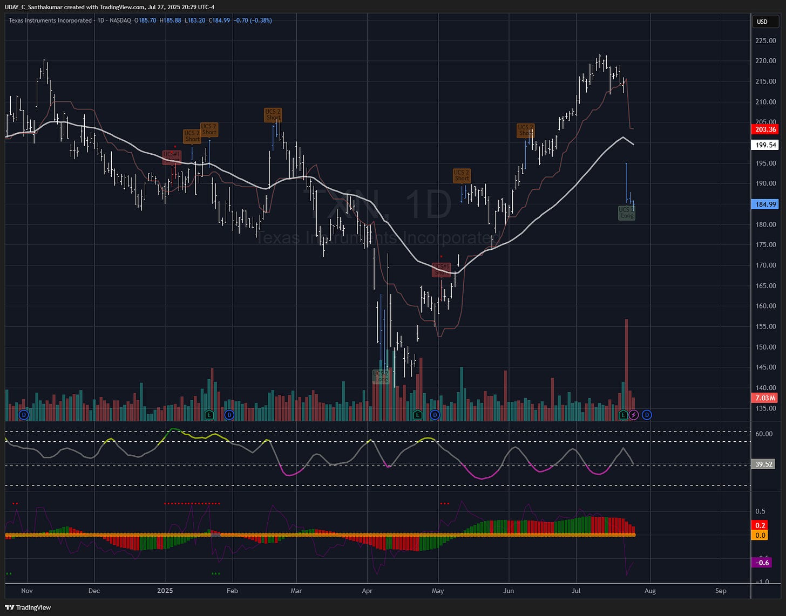The height and width of the screenshot is (616, 786).
Task: Click the dividend marker just before August
Action: pyautogui.click(x=647, y=415)
